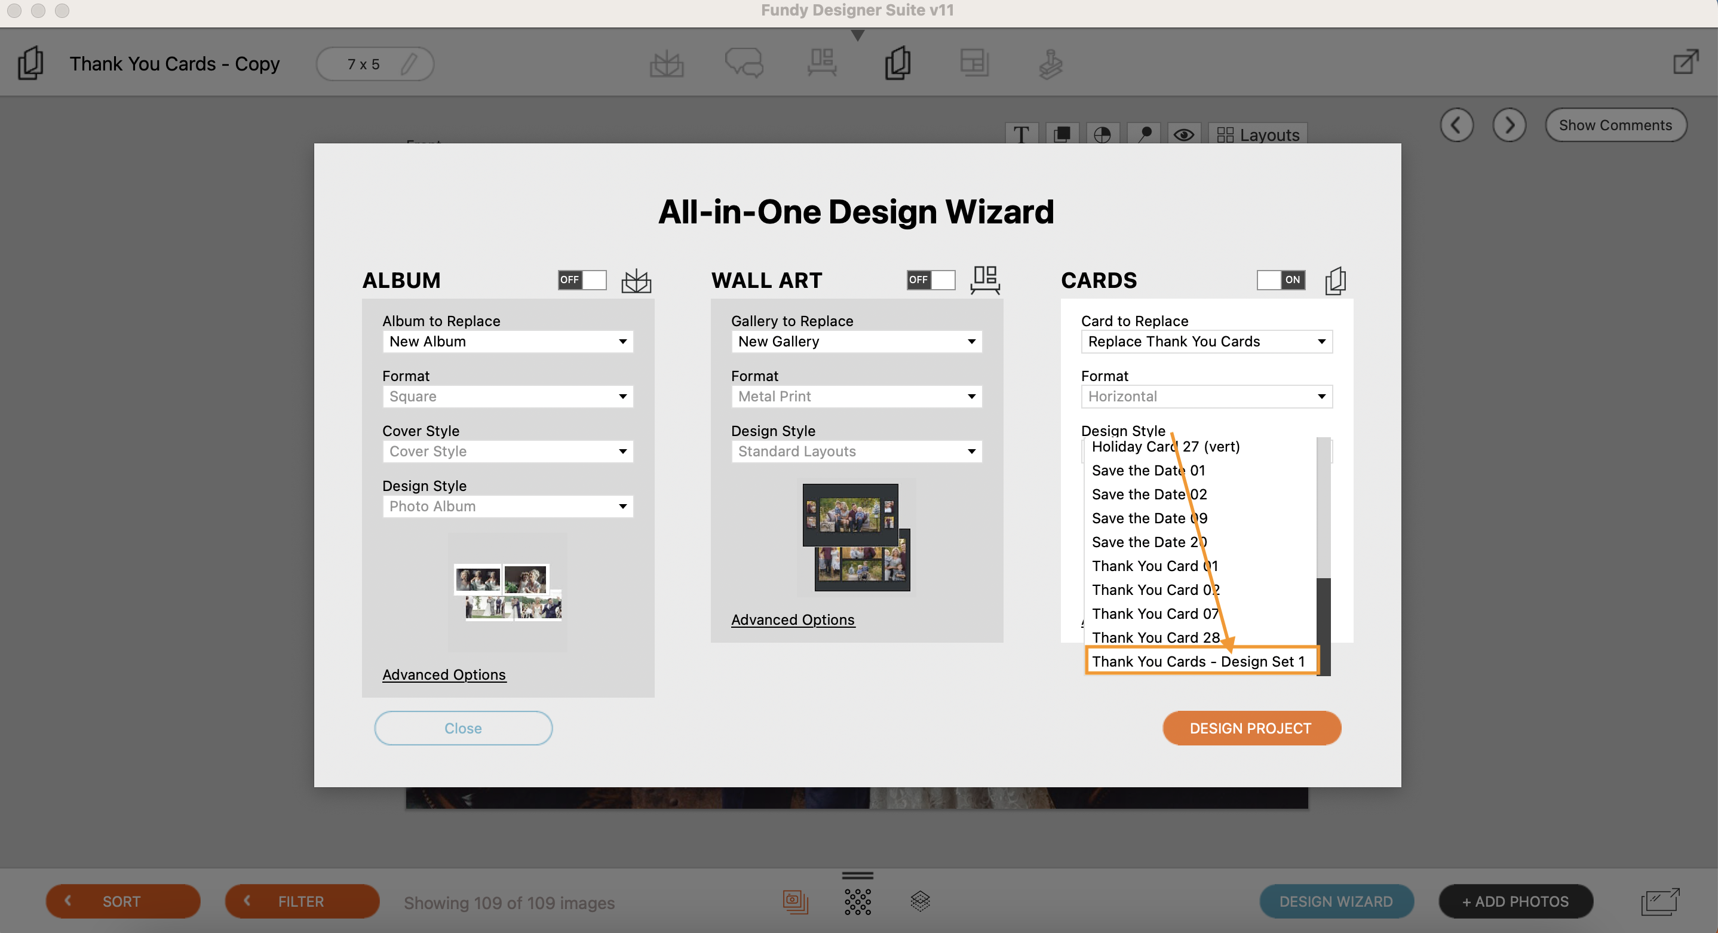Go to previous card with left arrow

click(1456, 125)
